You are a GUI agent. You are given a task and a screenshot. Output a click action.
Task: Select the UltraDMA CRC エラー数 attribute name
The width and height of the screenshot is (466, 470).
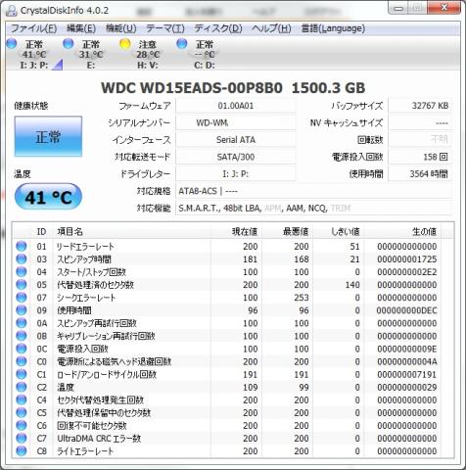(x=99, y=439)
